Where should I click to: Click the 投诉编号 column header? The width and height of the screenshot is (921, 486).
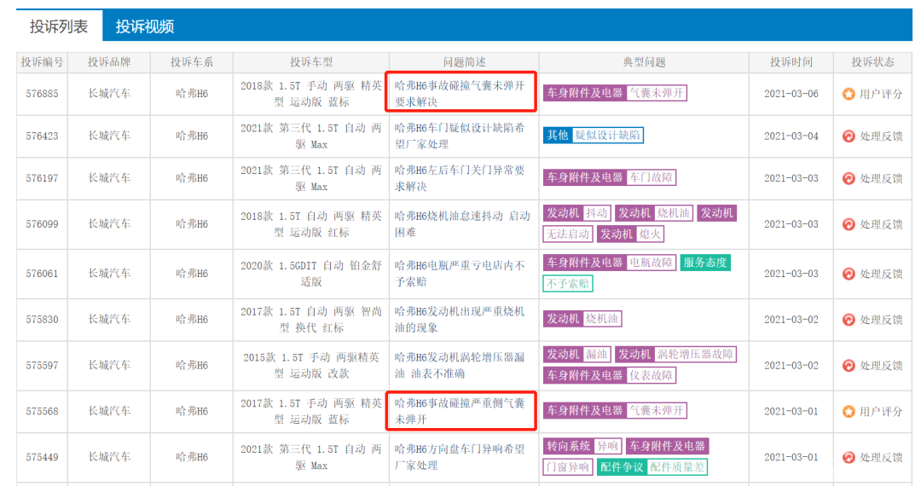pos(43,62)
